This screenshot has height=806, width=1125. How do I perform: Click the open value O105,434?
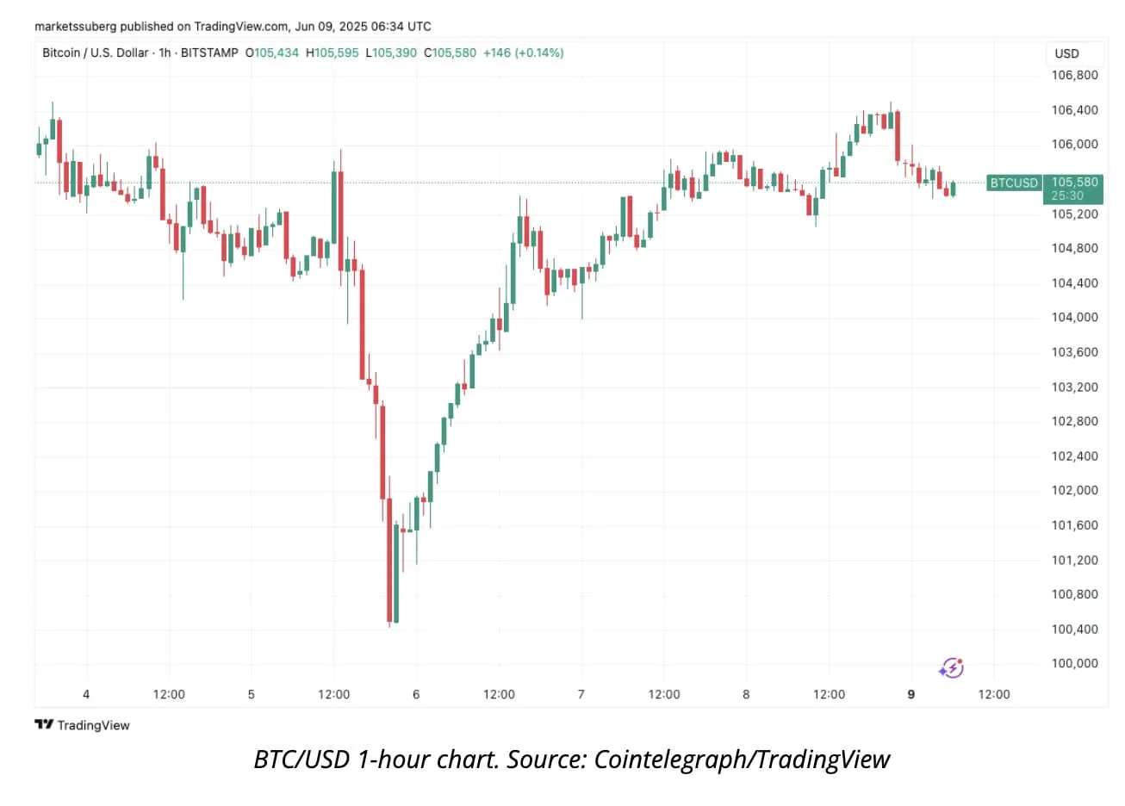[x=272, y=53]
